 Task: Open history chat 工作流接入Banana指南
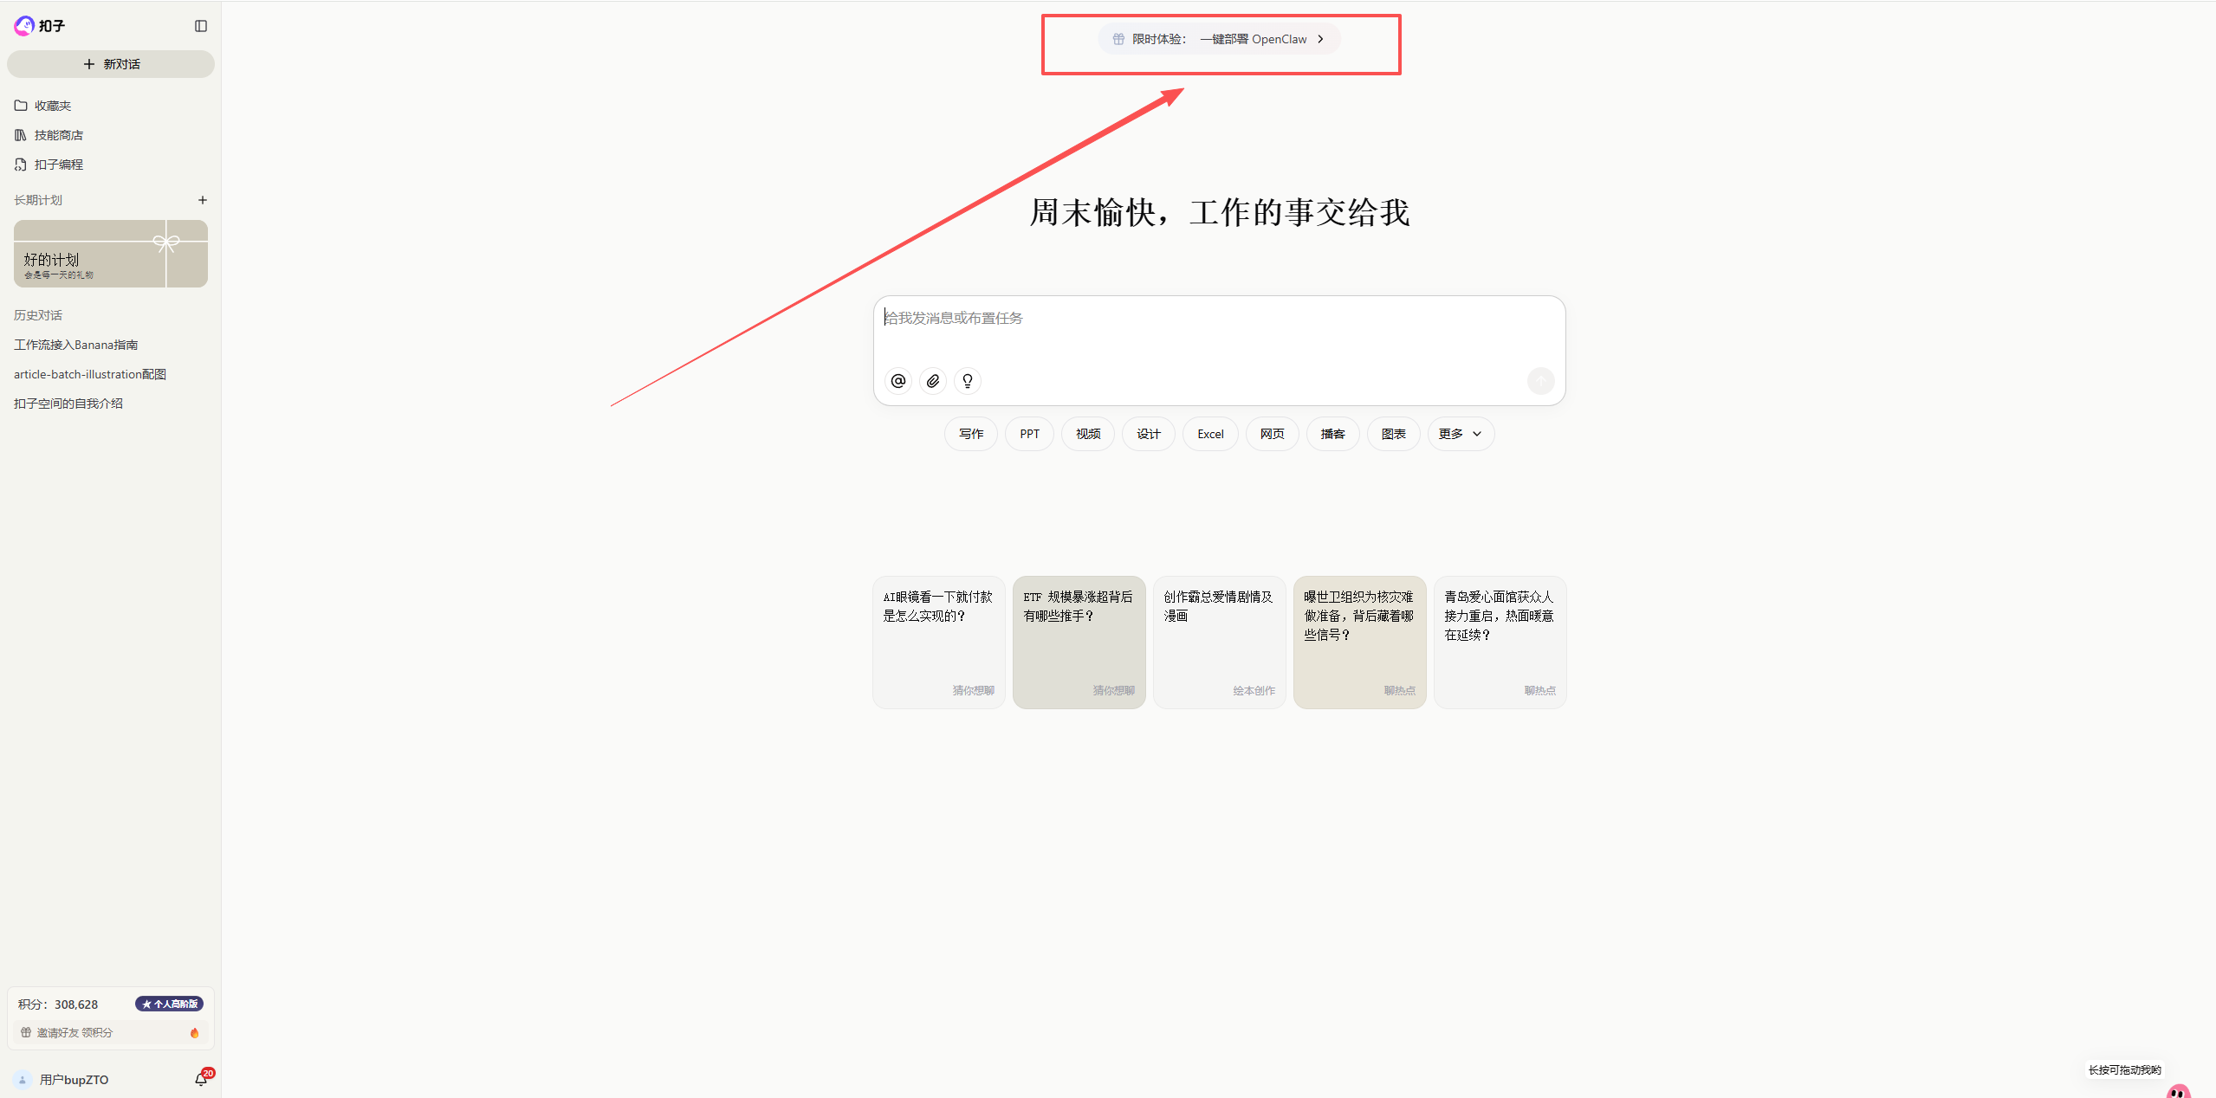76,345
